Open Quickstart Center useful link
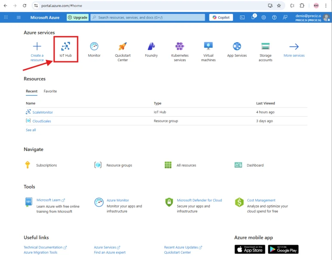 pyautogui.click(x=178, y=252)
